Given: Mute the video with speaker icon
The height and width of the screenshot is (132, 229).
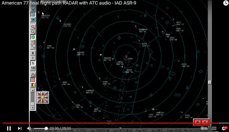Looking at the screenshot, I should pyautogui.click(x=29, y=129).
